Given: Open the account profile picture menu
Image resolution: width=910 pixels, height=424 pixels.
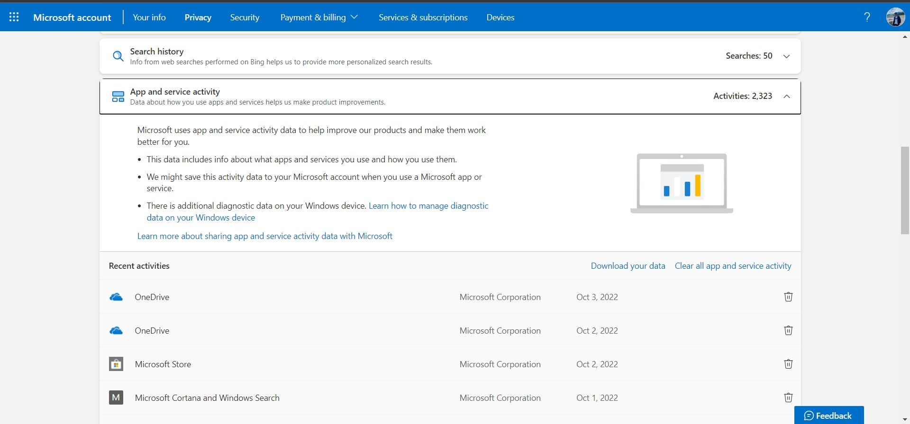Looking at the screenshot, I should [x=895, y=17].
